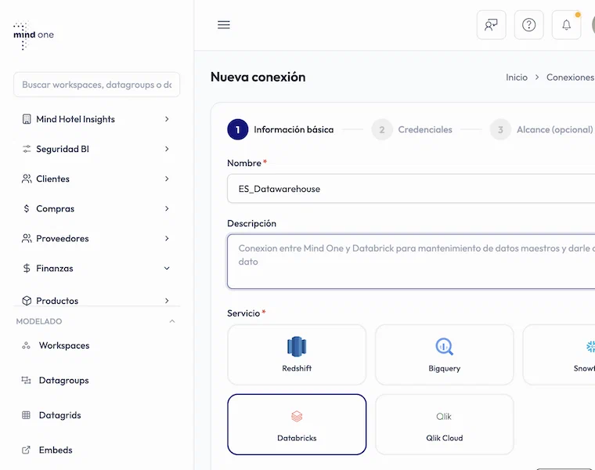
Task: Click the Inicio breadcrumb link
Action: point(517,78)
